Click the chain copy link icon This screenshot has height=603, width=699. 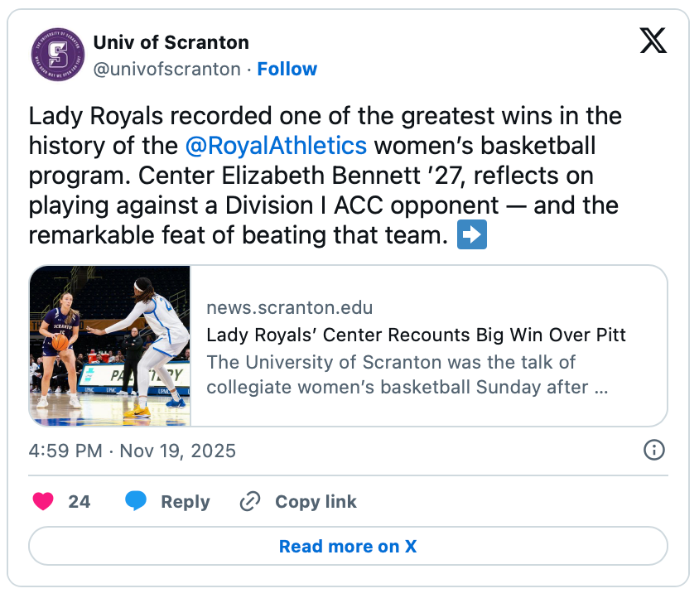[x=249, y=501]
